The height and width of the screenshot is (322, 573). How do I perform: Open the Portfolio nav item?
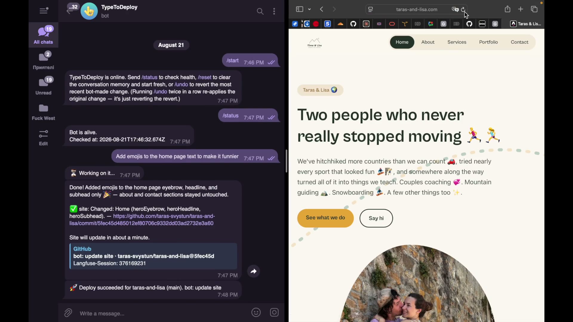click(x=488, y=42)
